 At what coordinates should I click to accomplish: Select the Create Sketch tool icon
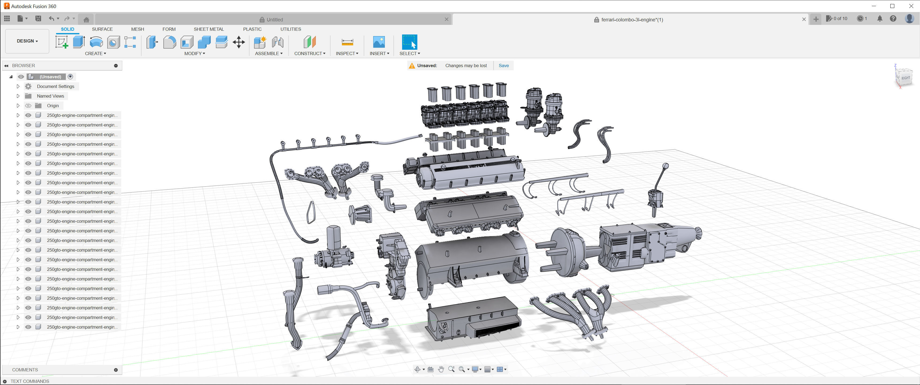(x=62, y=42)
